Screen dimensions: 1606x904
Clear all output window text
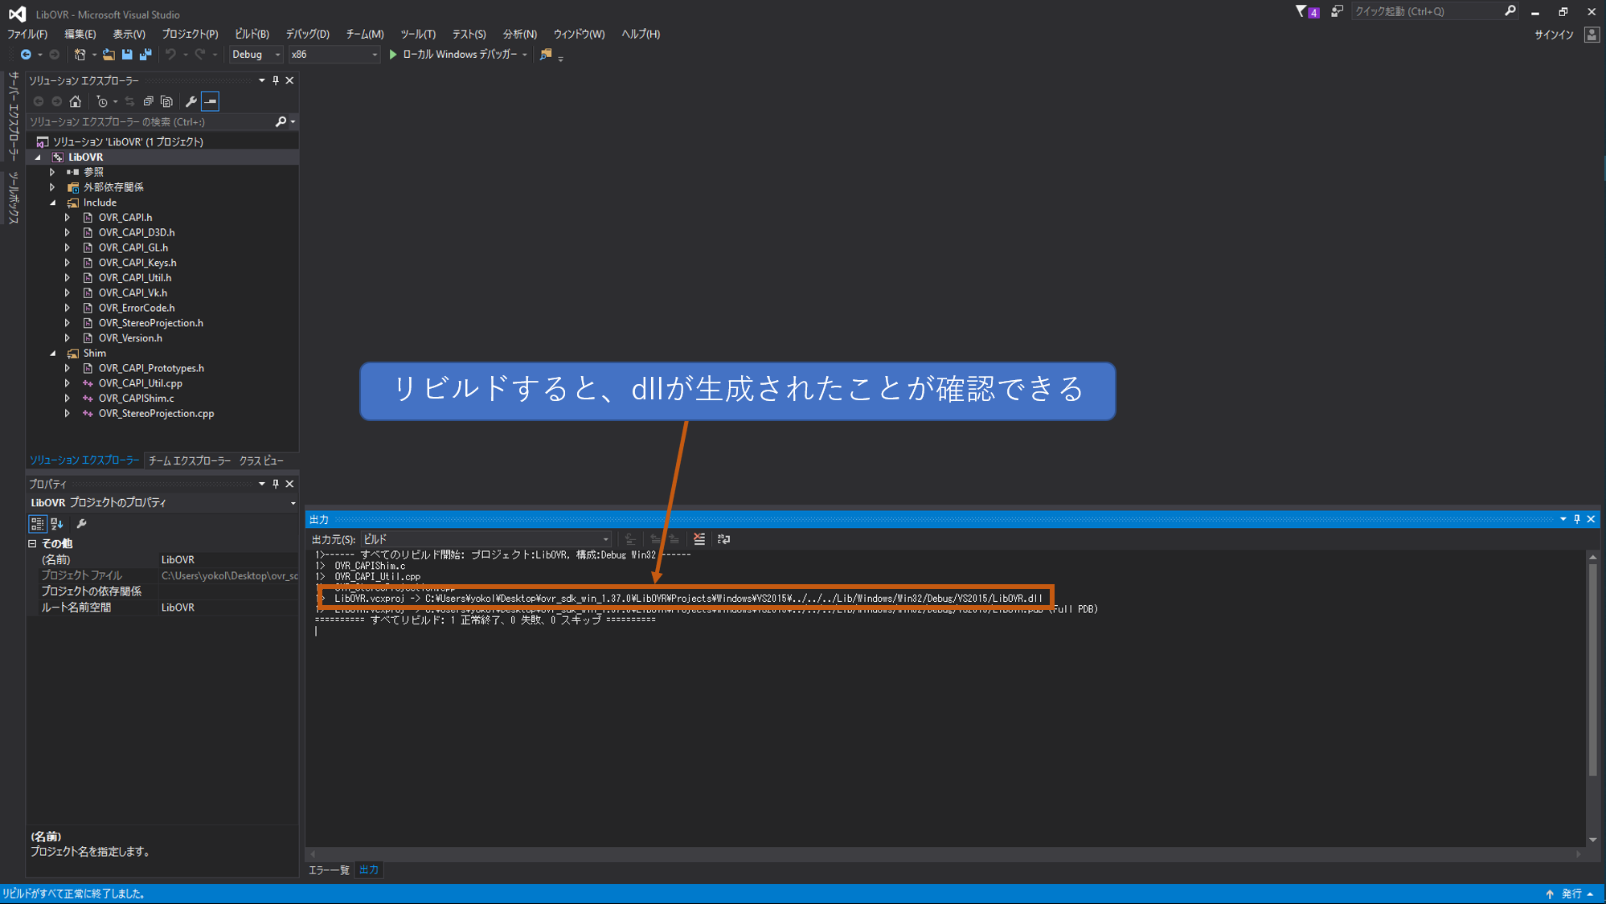(x=699, y=539)
